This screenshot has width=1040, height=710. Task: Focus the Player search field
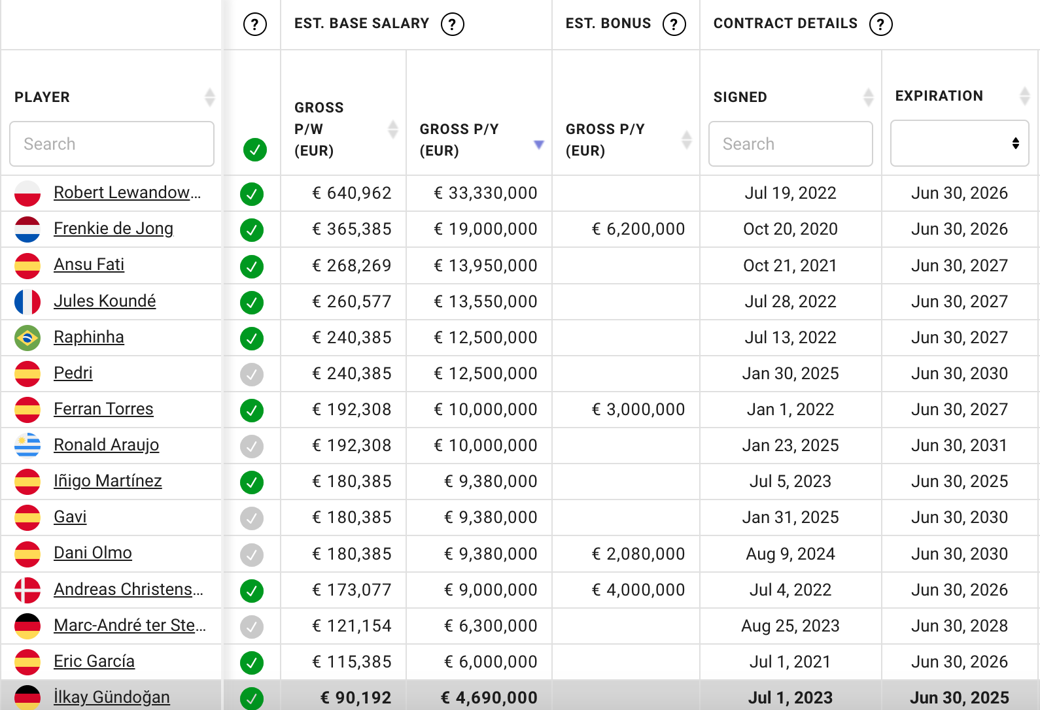[x=112, y=144]
